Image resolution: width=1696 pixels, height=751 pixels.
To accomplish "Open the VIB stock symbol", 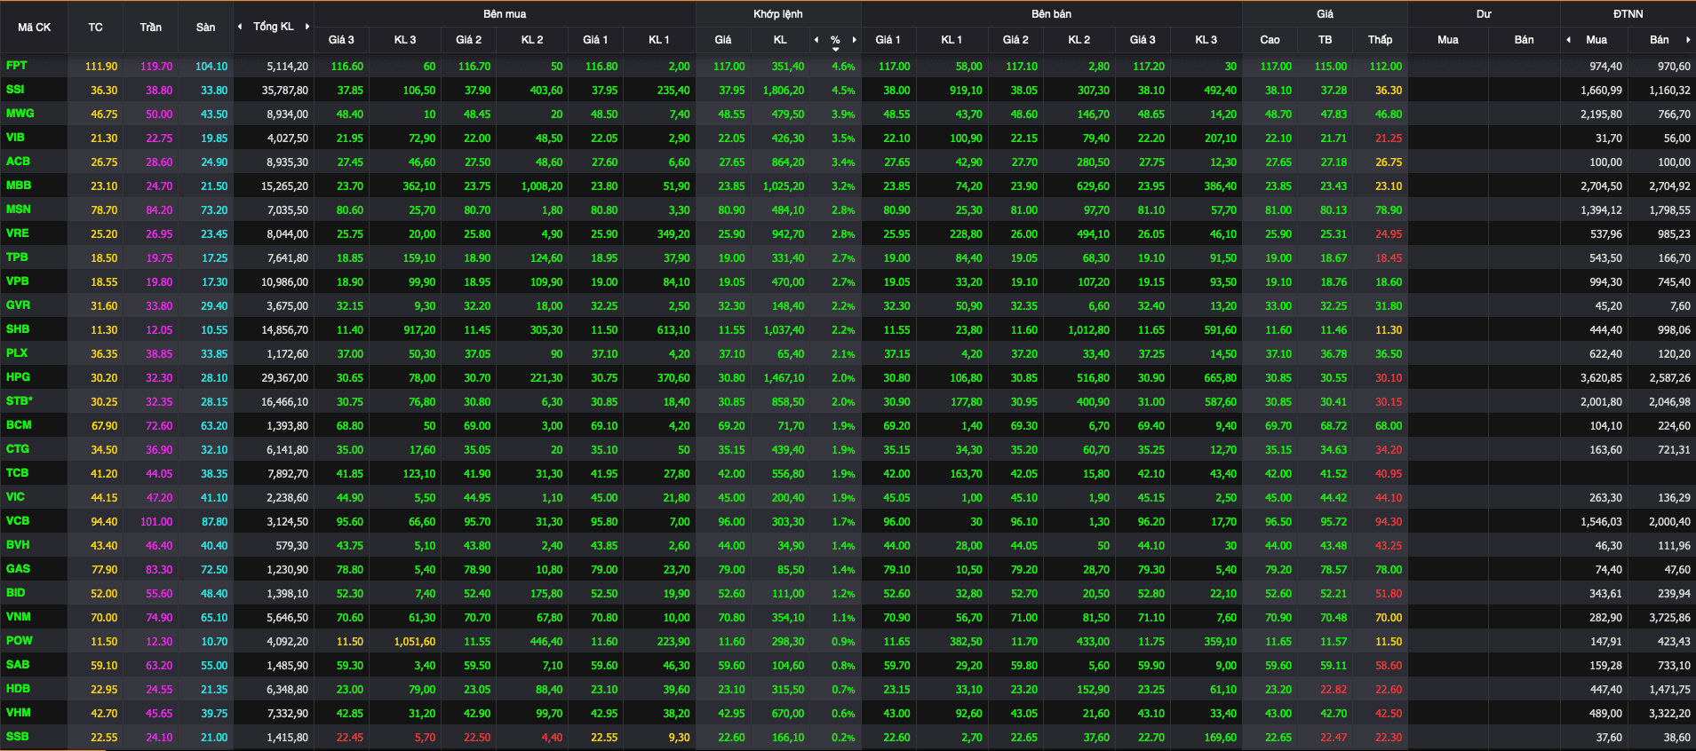I will coord(15,138).
